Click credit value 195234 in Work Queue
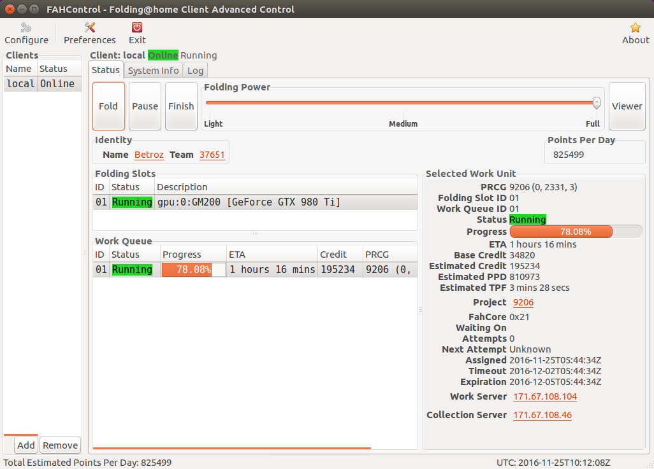654x469 pixels. tap(337, 270)
